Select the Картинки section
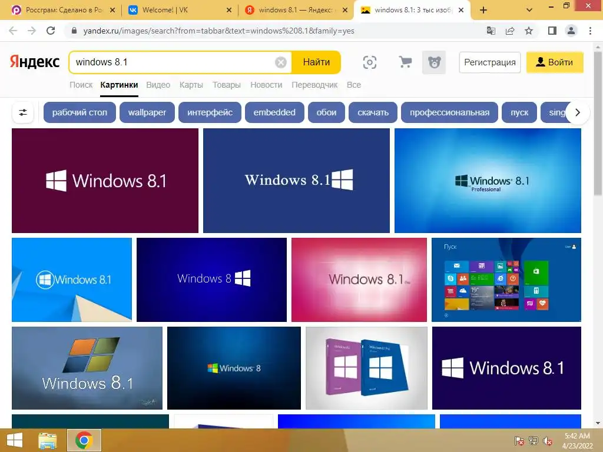Screen dimensions: 603x452 pyautogui.click(x=119, y=85)
